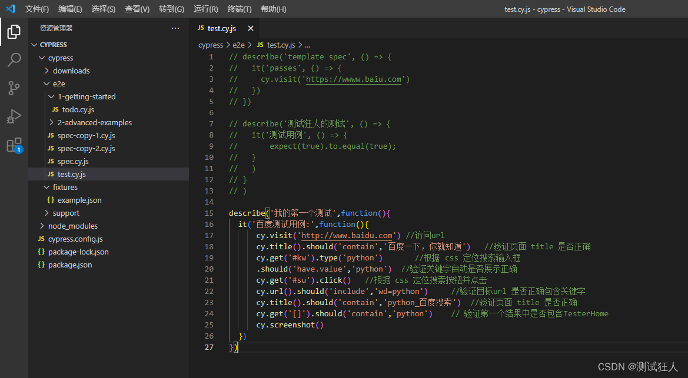
Task: Open the Extensions view with badge
Action: pyautogui.click(x=14, y=145)
